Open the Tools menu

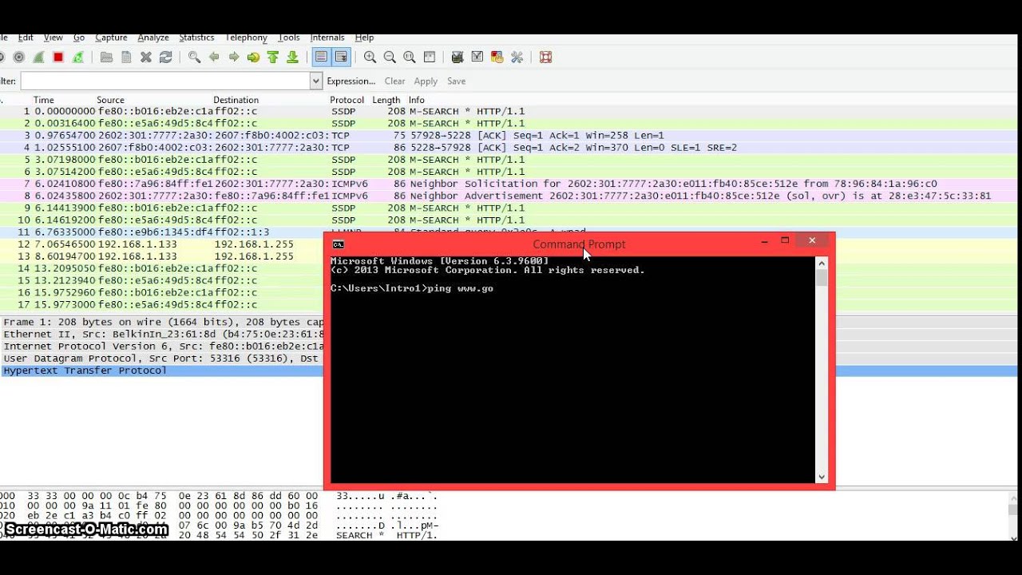click(x=289, y=38)
